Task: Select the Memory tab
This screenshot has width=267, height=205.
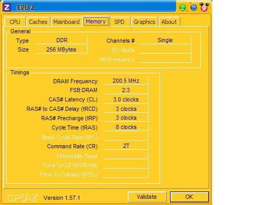Action: pyautogui.click(x=96, y=21)
